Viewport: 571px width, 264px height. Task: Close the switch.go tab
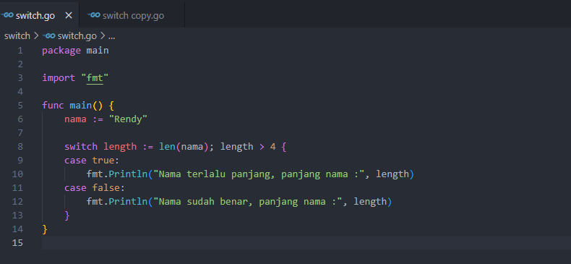tap(69, 16)
